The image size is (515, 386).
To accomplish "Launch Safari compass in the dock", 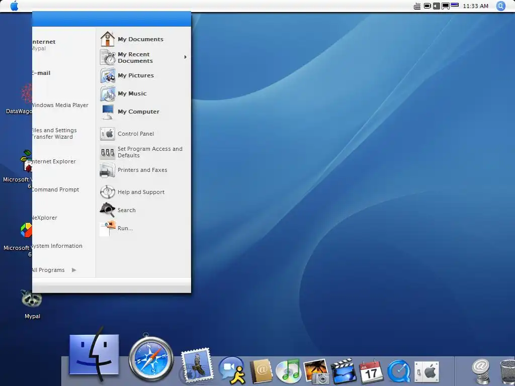I will (151, 358).
